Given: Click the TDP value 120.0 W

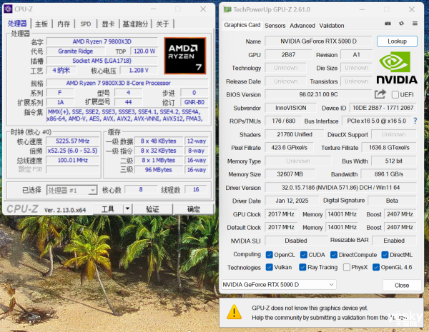Looking at the screenshot, I should (x=144, y=51).
